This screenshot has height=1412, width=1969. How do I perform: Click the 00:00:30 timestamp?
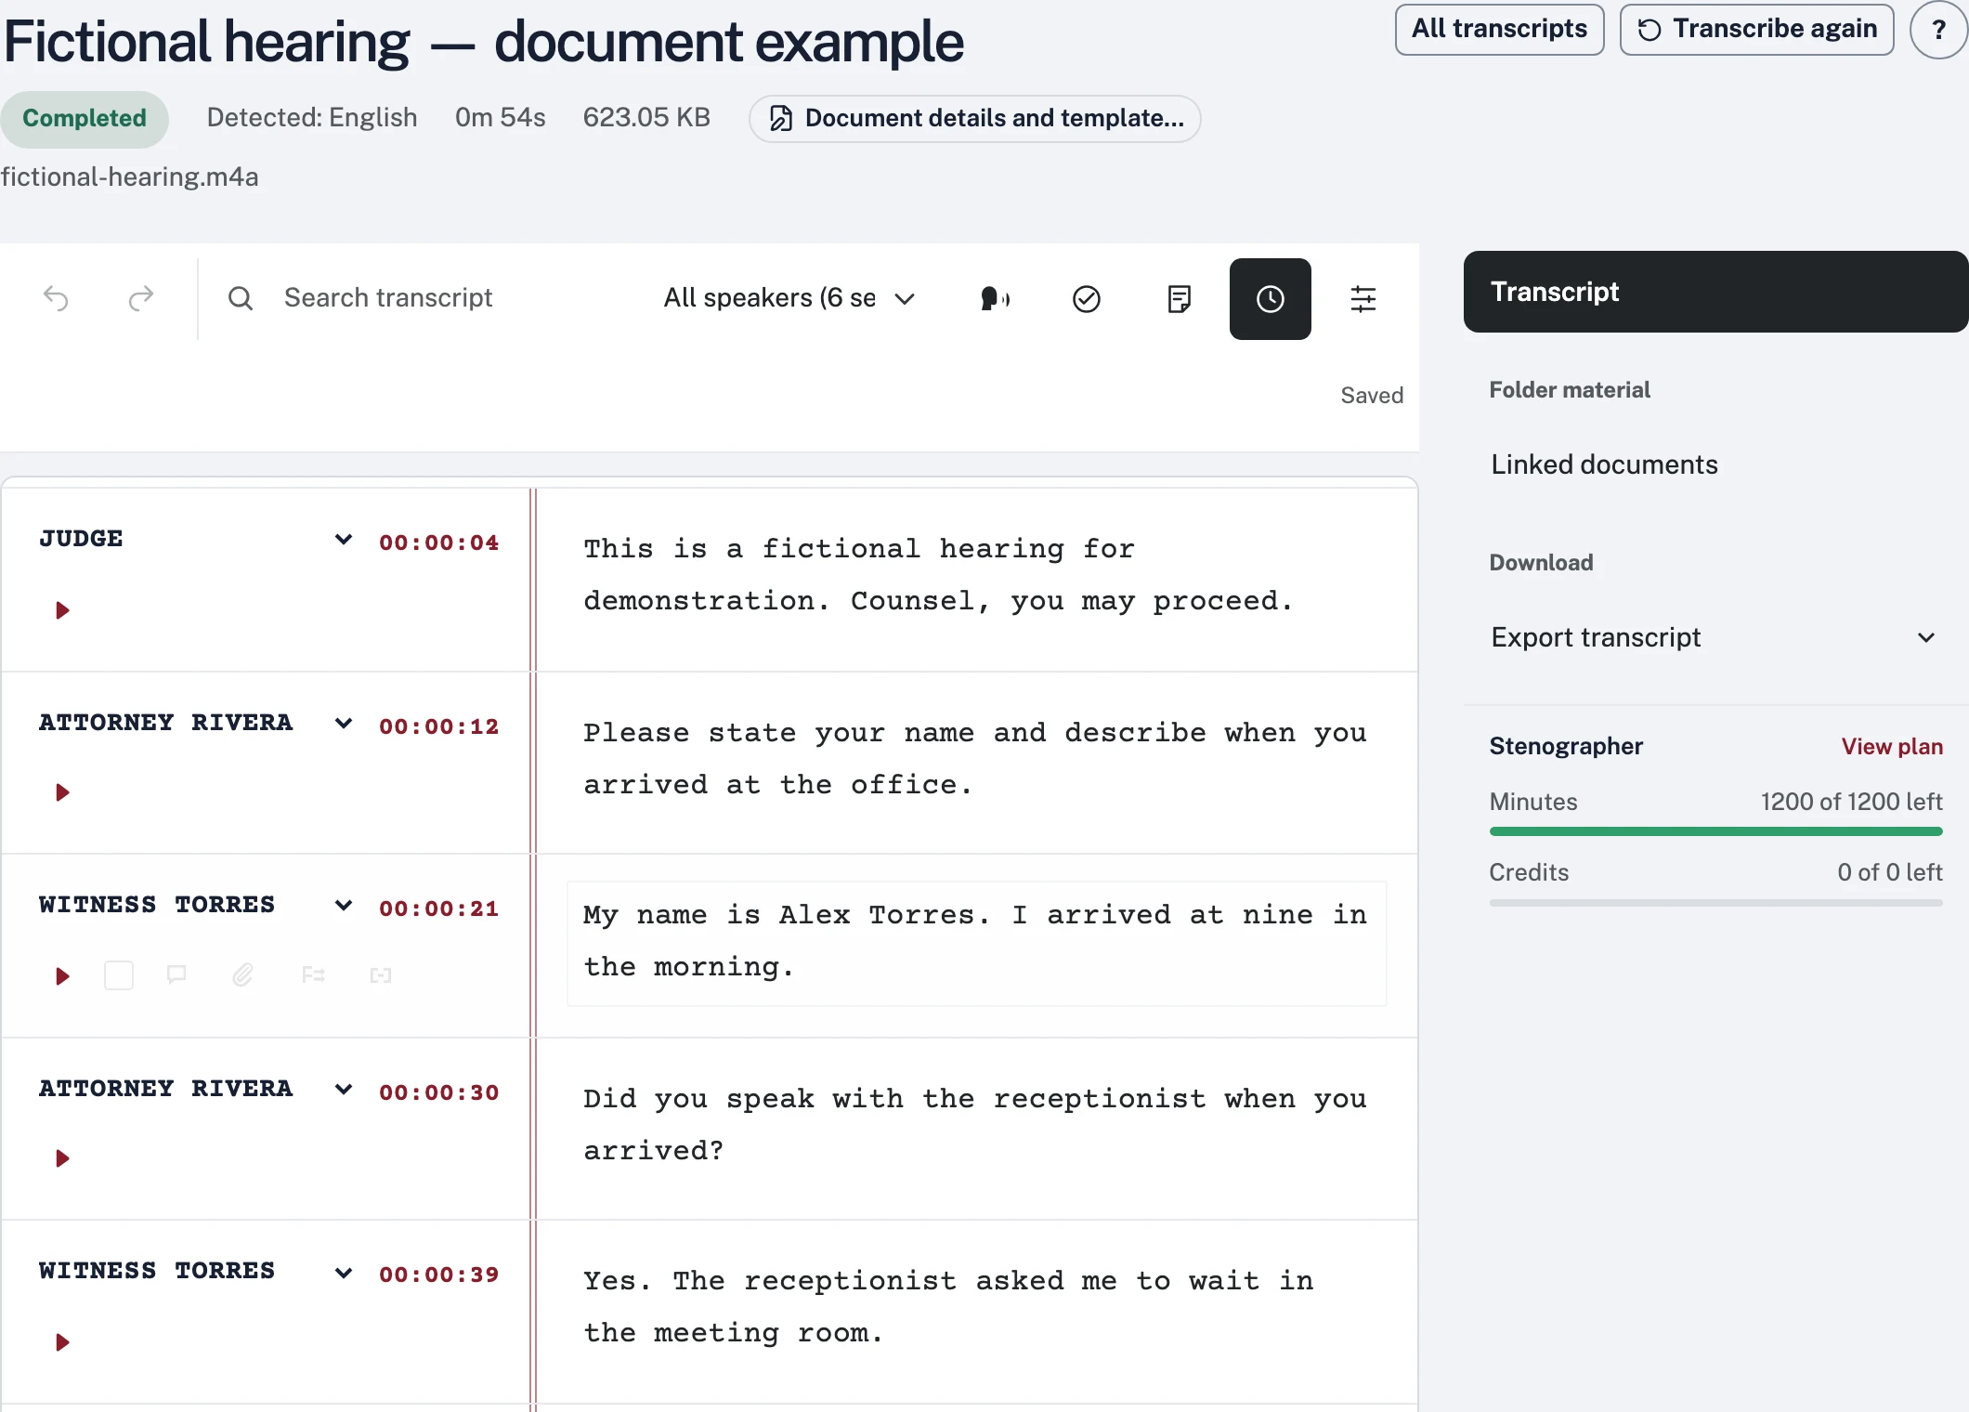click(x=438, y=1092)
